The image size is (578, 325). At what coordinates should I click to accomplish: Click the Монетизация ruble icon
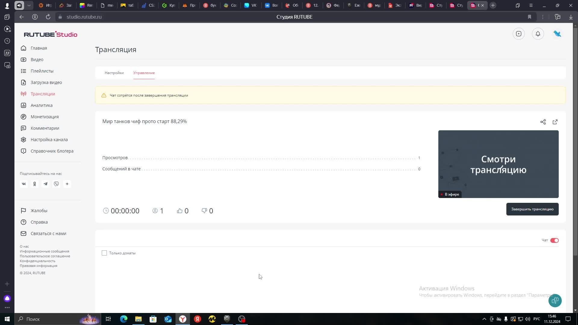pyautogui.click(x=23, y=117)
